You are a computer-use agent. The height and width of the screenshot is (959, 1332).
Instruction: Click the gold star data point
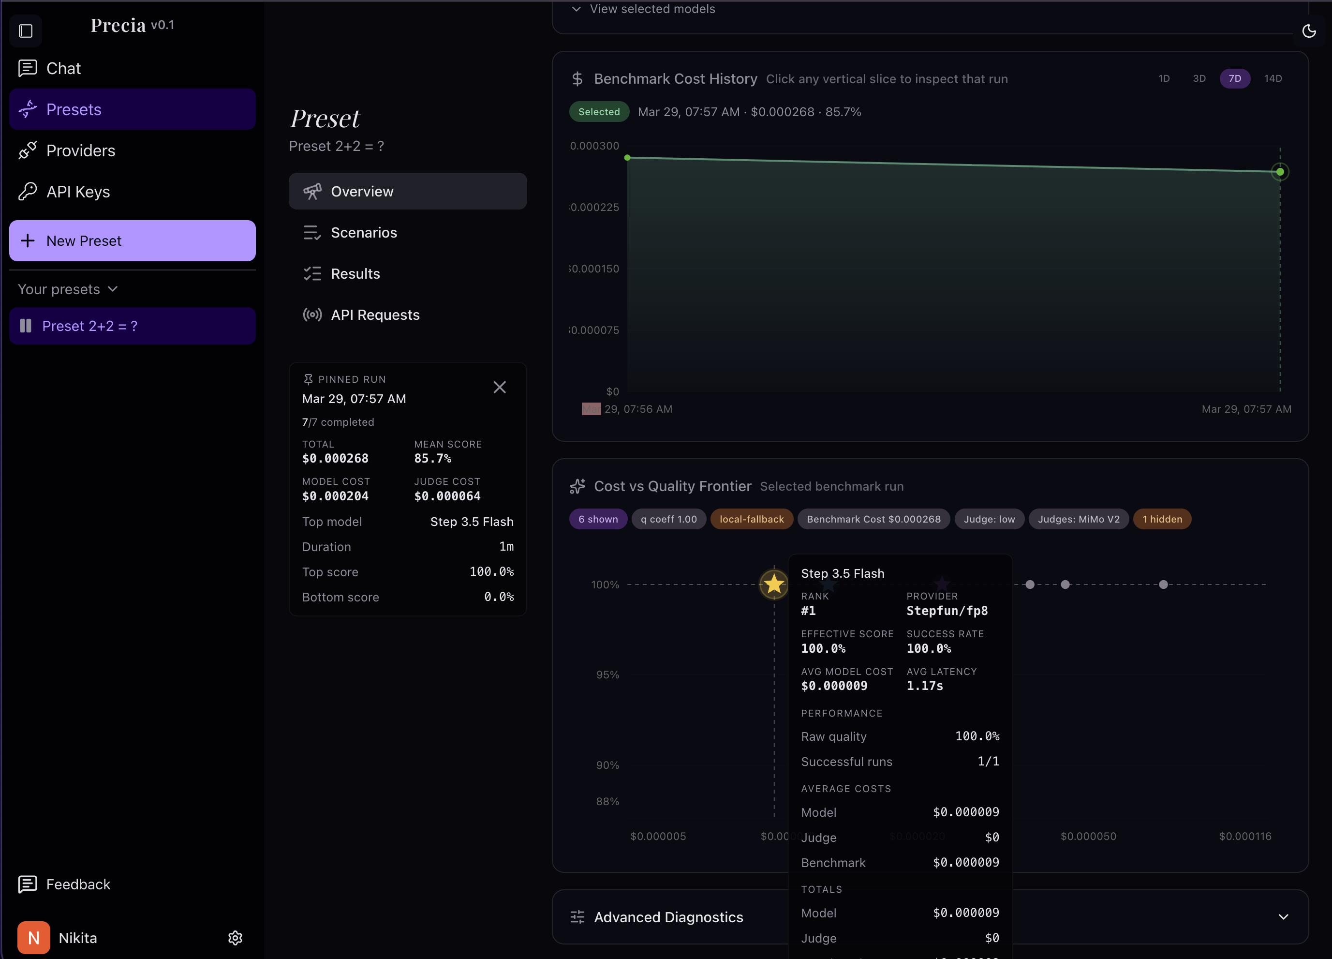tap(773, 584)
